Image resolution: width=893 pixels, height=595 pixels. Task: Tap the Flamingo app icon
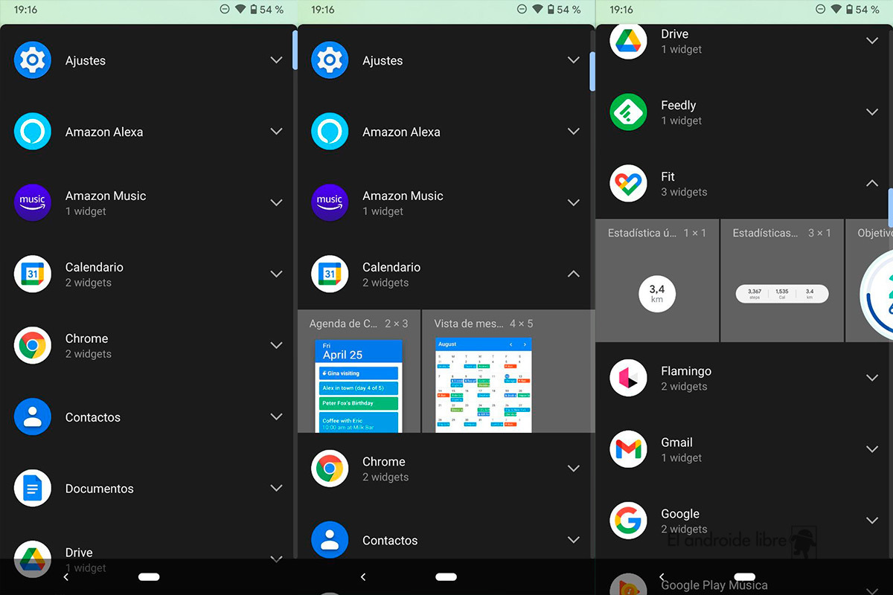point(628,379)
